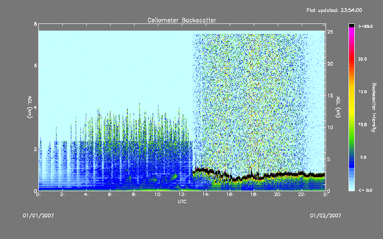Screen dimensions: 383x239
Task: Click the grey band above the backscatter plot
Action: coord(182,27)
